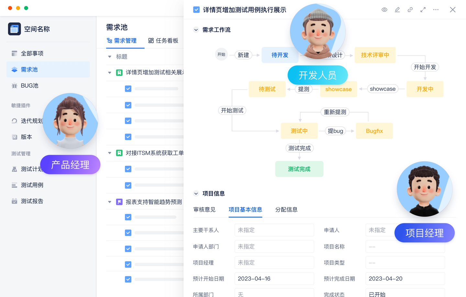
Task: Click the 预计开始日期 field showing 2023-04-16
Action: (x=274, y=279)
